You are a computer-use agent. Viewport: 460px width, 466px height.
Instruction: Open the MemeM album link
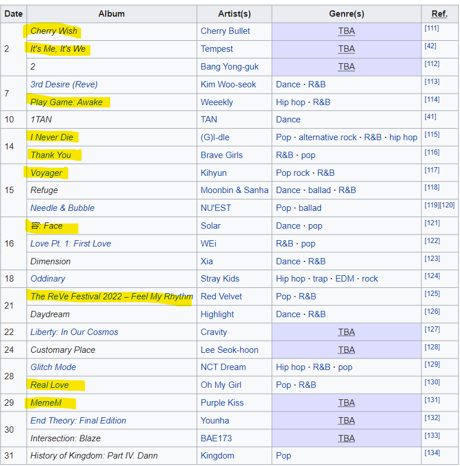pyautogui.click(x=46, y=403)
